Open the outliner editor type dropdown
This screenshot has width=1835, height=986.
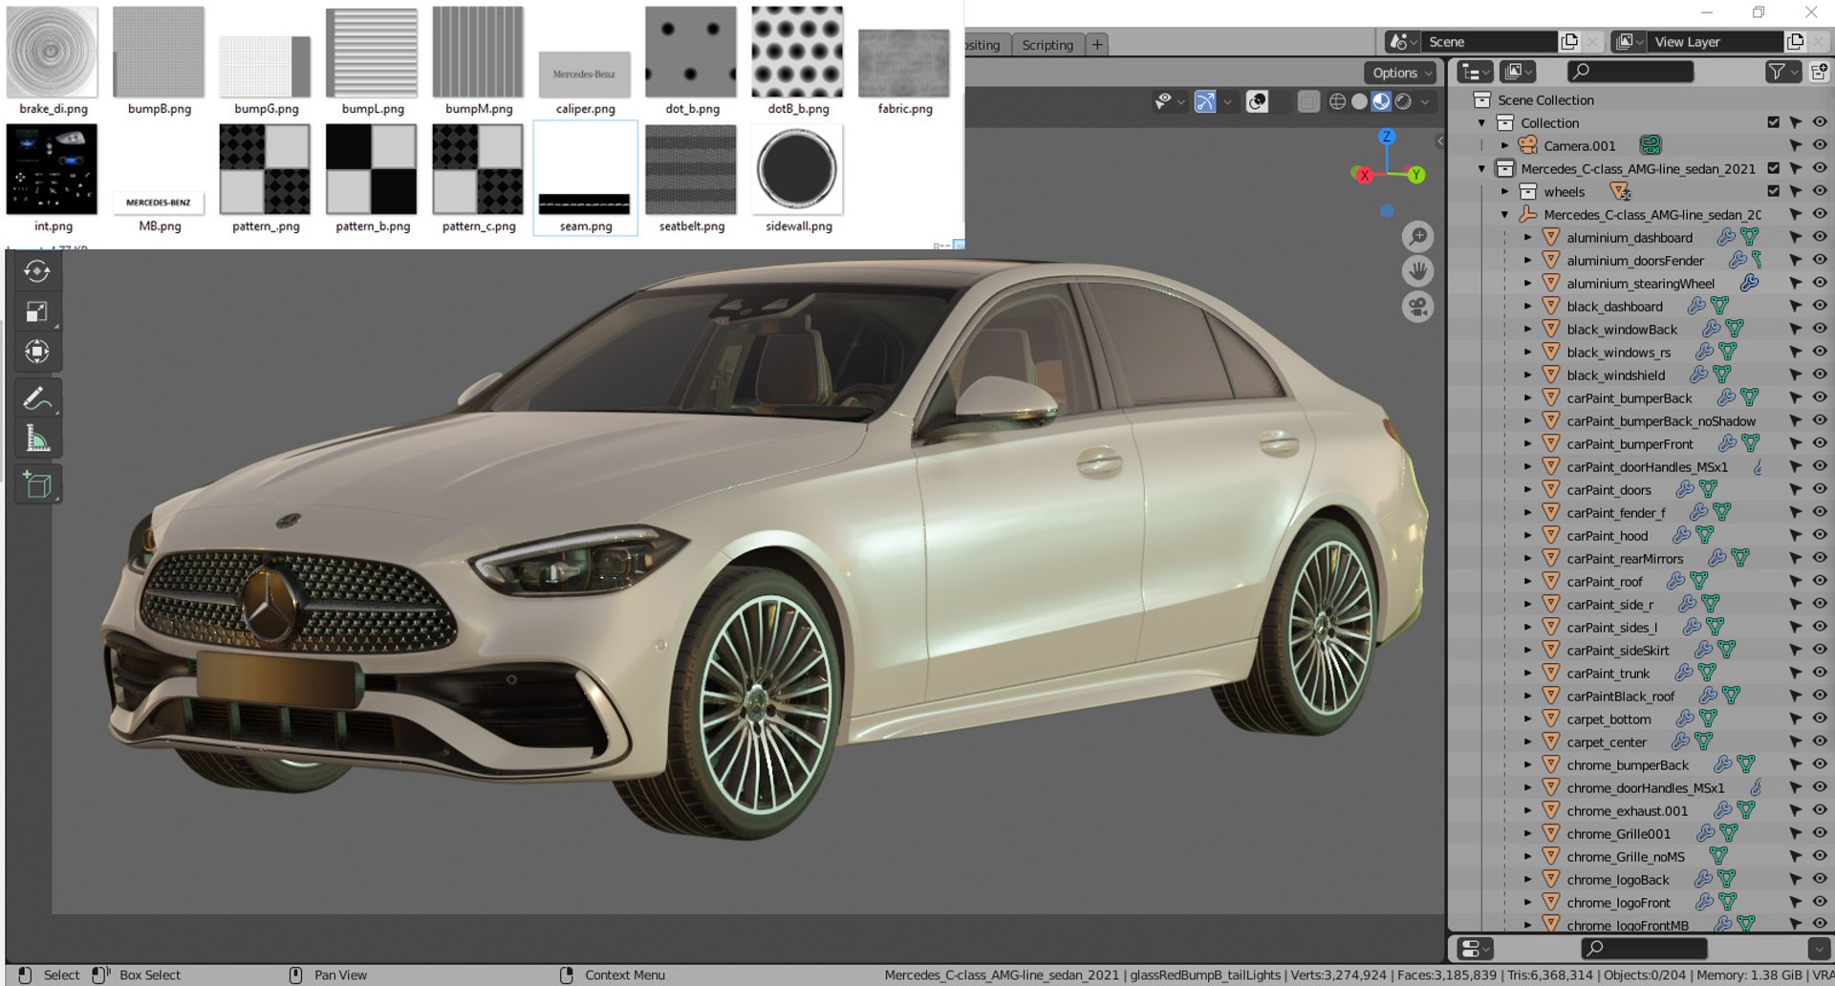(1477, 72)
